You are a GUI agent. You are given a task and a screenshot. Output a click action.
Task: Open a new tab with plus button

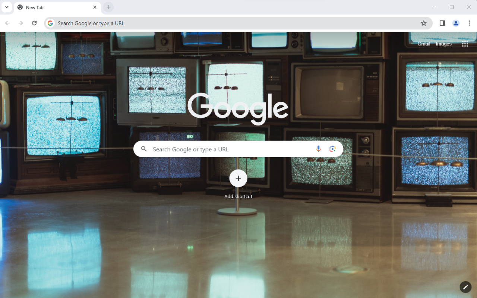click(108, 7)
